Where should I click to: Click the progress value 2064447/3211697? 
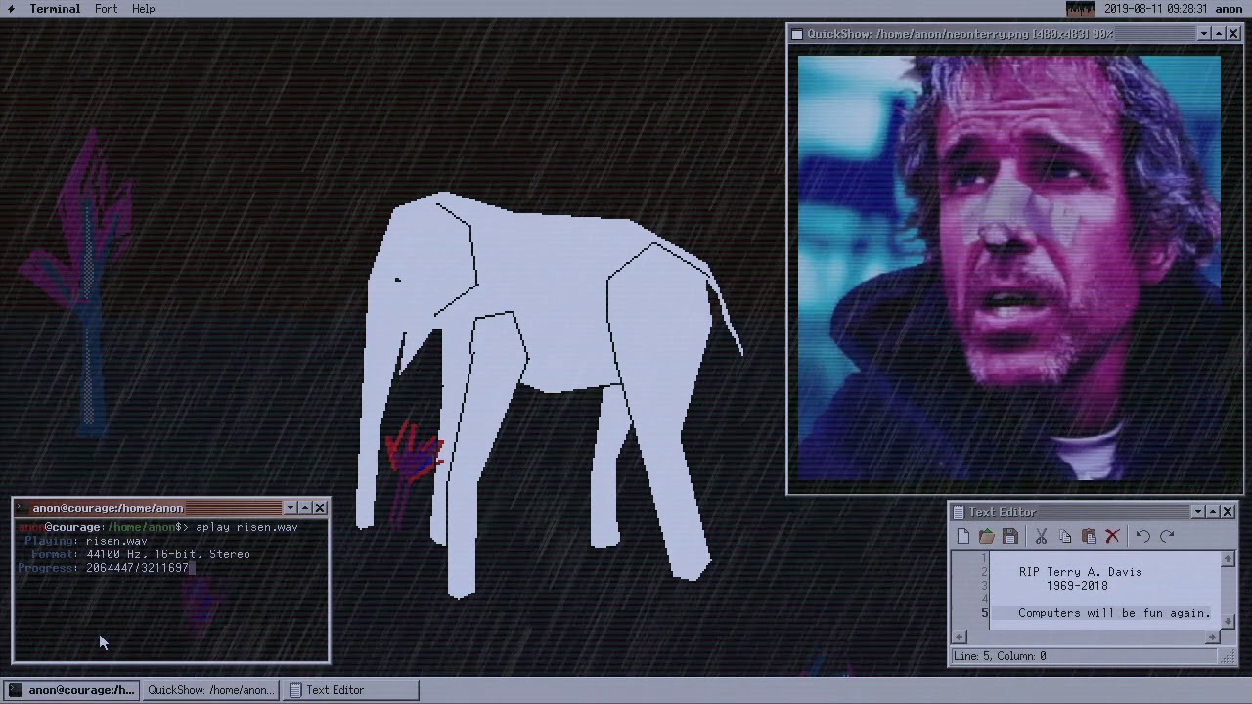click(137, 568)
